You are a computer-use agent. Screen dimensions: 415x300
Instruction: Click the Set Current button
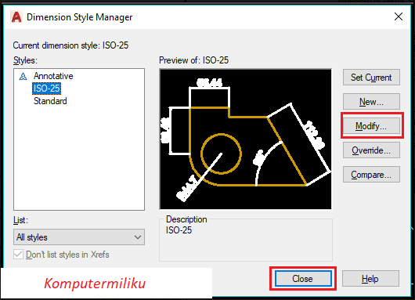[371, 78]
